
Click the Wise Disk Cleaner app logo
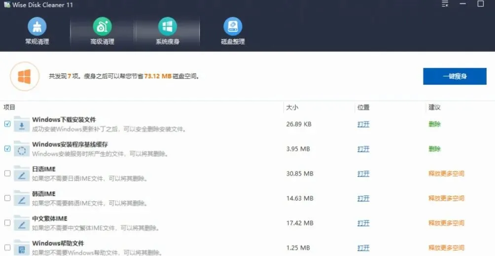(x=7, y=4)
